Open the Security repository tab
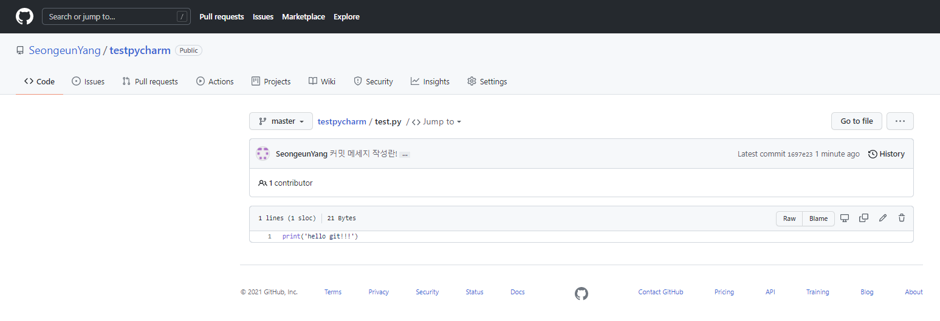Image resolution: width=940 pixels, height=321 pixels. click(x=374, y=81)
